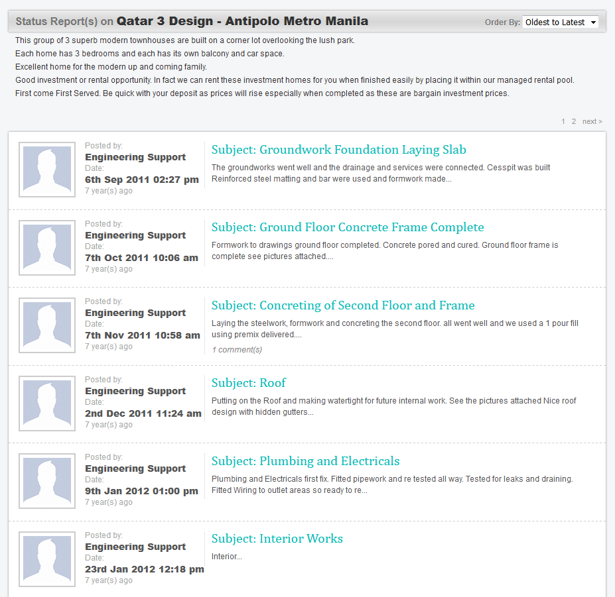Click avatar beside Ground Floor Concrete post

pos(47,248)
